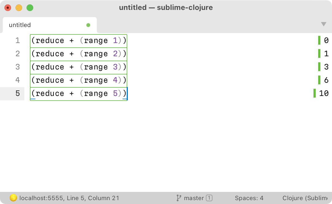Viewport: 332px width, 204px height.
Task: Click the git branch icon
Action: coord(179,198)
